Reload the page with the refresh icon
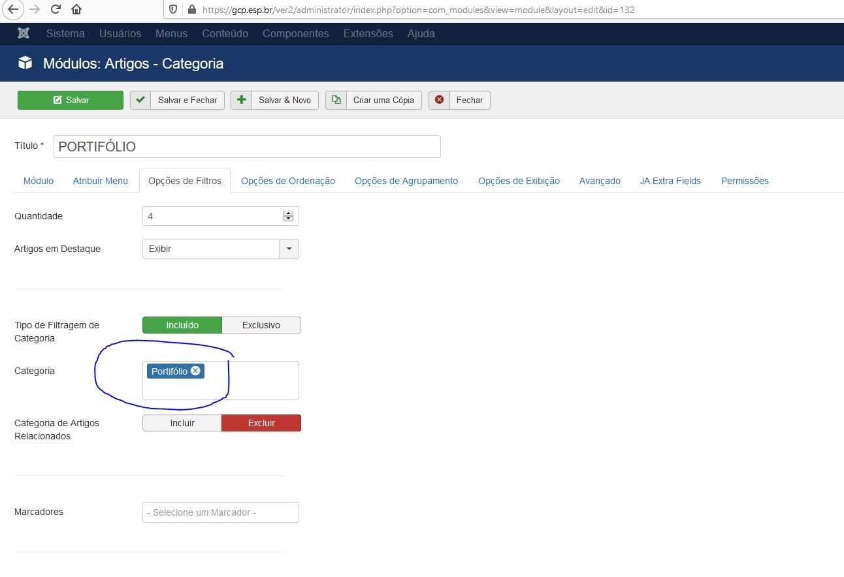This screenshot has width=844, height=577. coord(56,10)
